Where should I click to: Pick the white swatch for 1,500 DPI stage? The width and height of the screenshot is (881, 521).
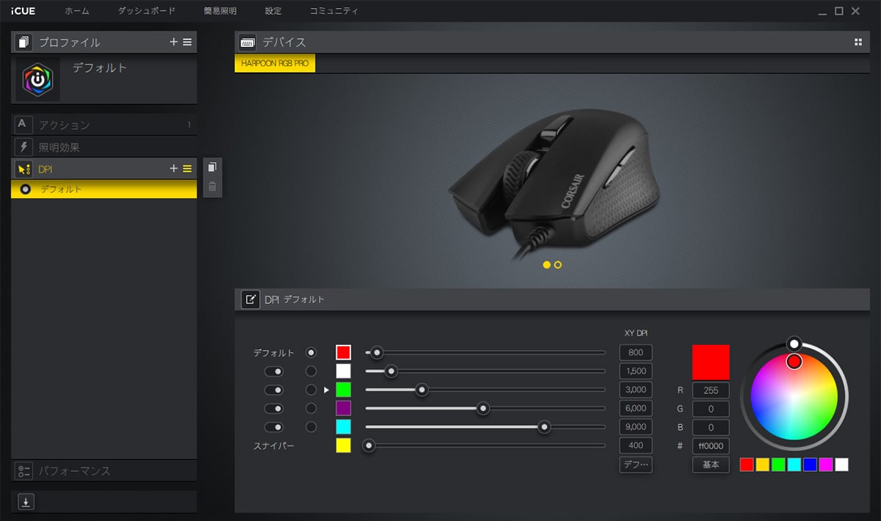[x=344, y=371]
